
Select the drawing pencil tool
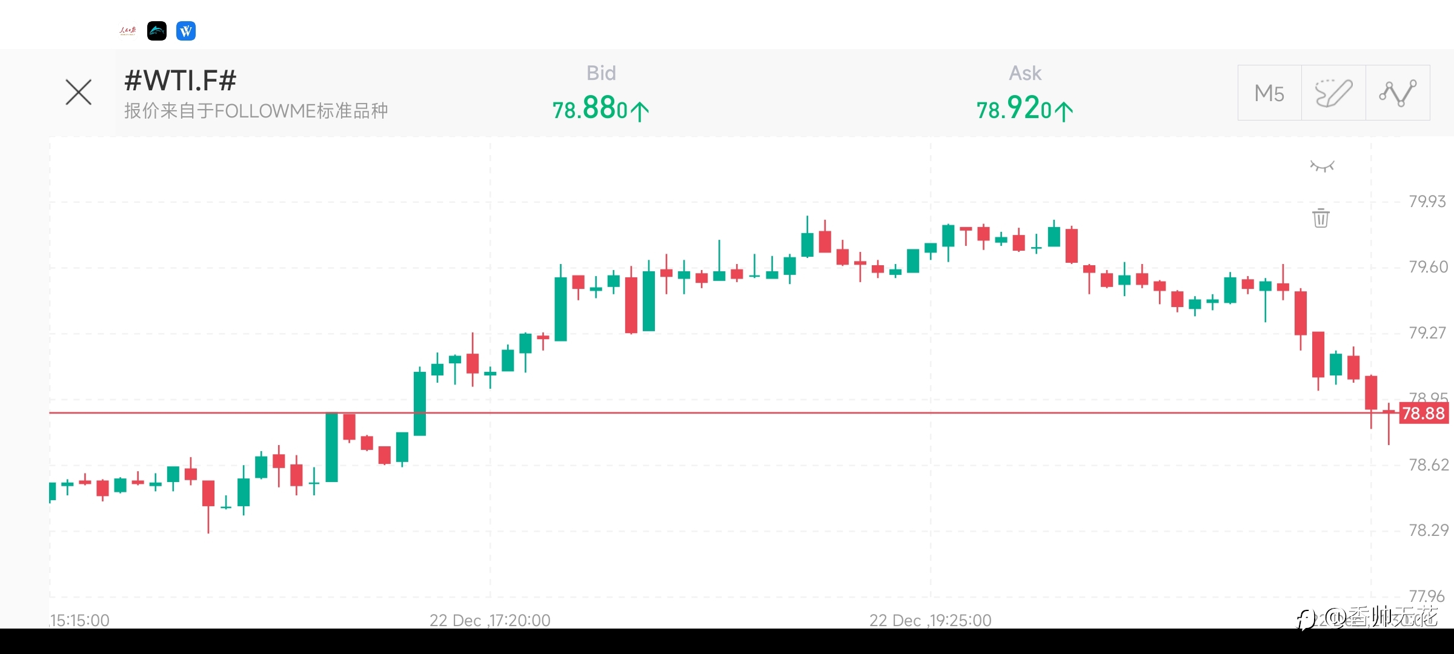(x=1333, y=93)
